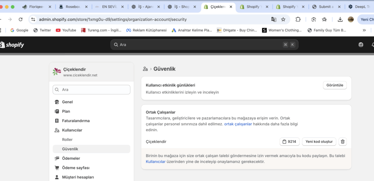Switch to the DeepL browser tab
Viewport: 374px width, 181px height.
tap(359, 7)
